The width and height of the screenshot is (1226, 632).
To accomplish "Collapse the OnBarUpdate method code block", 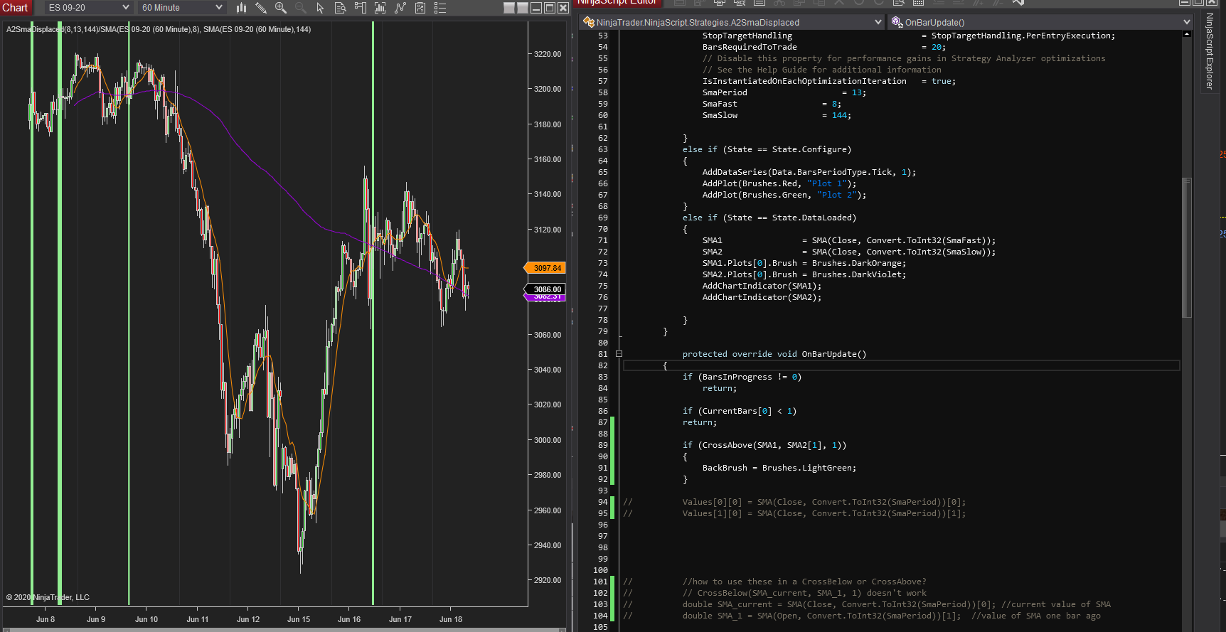I will click(x=619, y=354).
